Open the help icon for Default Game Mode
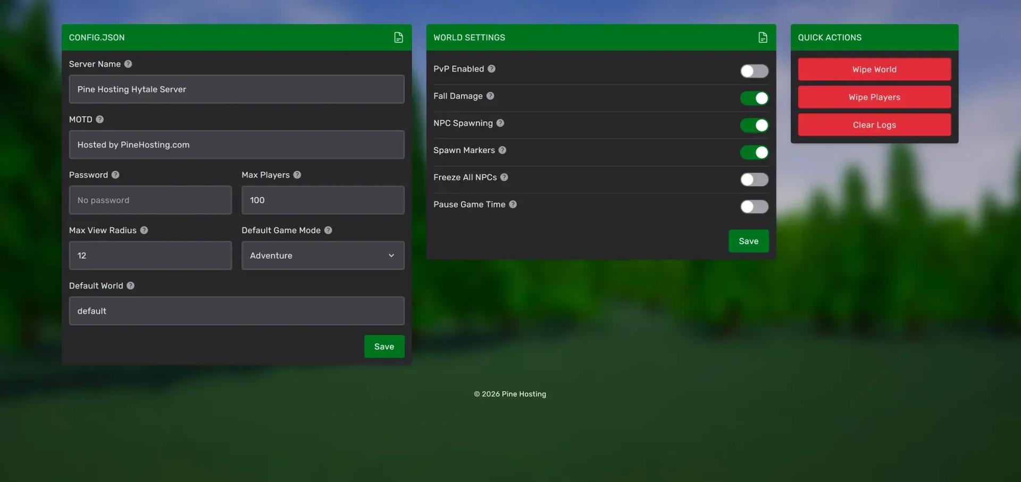Screen dimensions: 1021x482 click(x=328, y=230)
